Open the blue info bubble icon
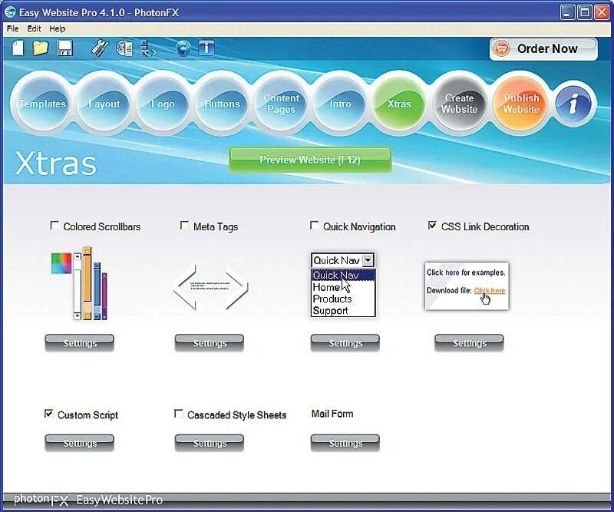The height and width of the screenshot is (512, 614). tap(573, 104)
